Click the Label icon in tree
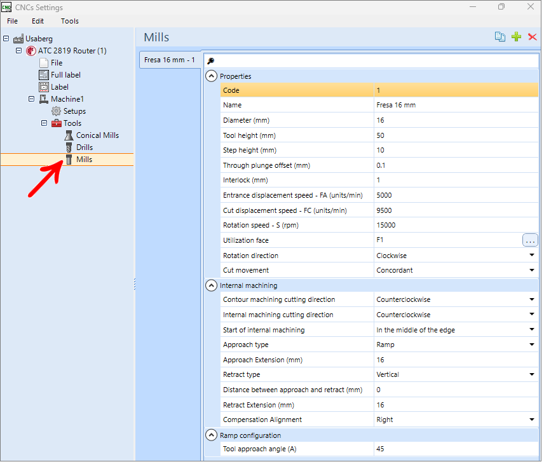Screen dimensions: 544x464 click(x=44, y=87)
